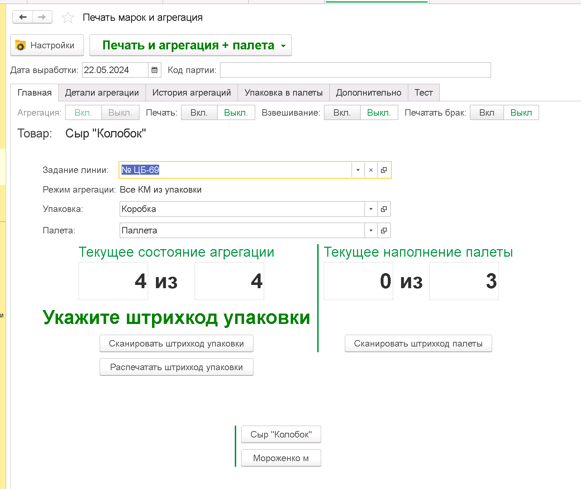This screenshot has height=489, width=581.
Task: Disable Печать with Выкл.
Action: (x=236, y=113)
